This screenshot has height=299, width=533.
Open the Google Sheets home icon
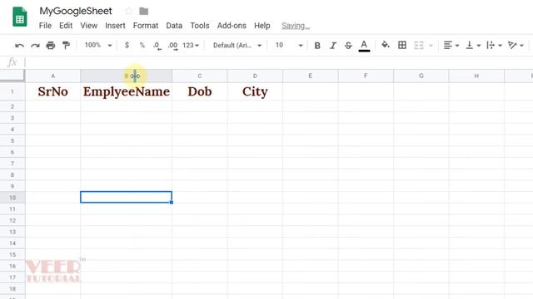20,17
